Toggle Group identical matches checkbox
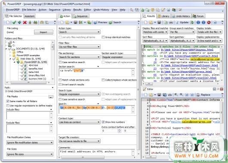This screenshot has height=163, width=228. coord(103,37)
